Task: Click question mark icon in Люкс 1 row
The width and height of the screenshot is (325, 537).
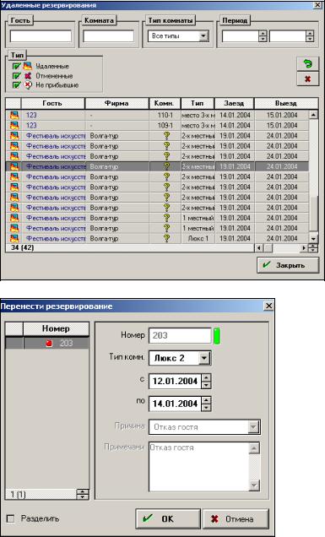Action: click(166, 238)
